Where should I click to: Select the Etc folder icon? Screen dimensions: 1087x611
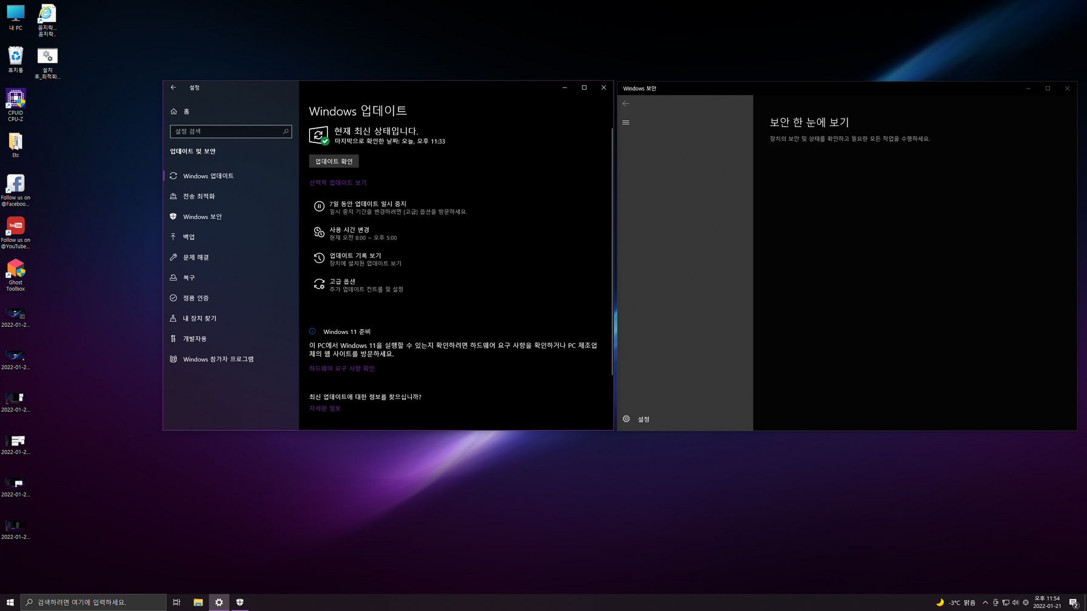(16, 145)
